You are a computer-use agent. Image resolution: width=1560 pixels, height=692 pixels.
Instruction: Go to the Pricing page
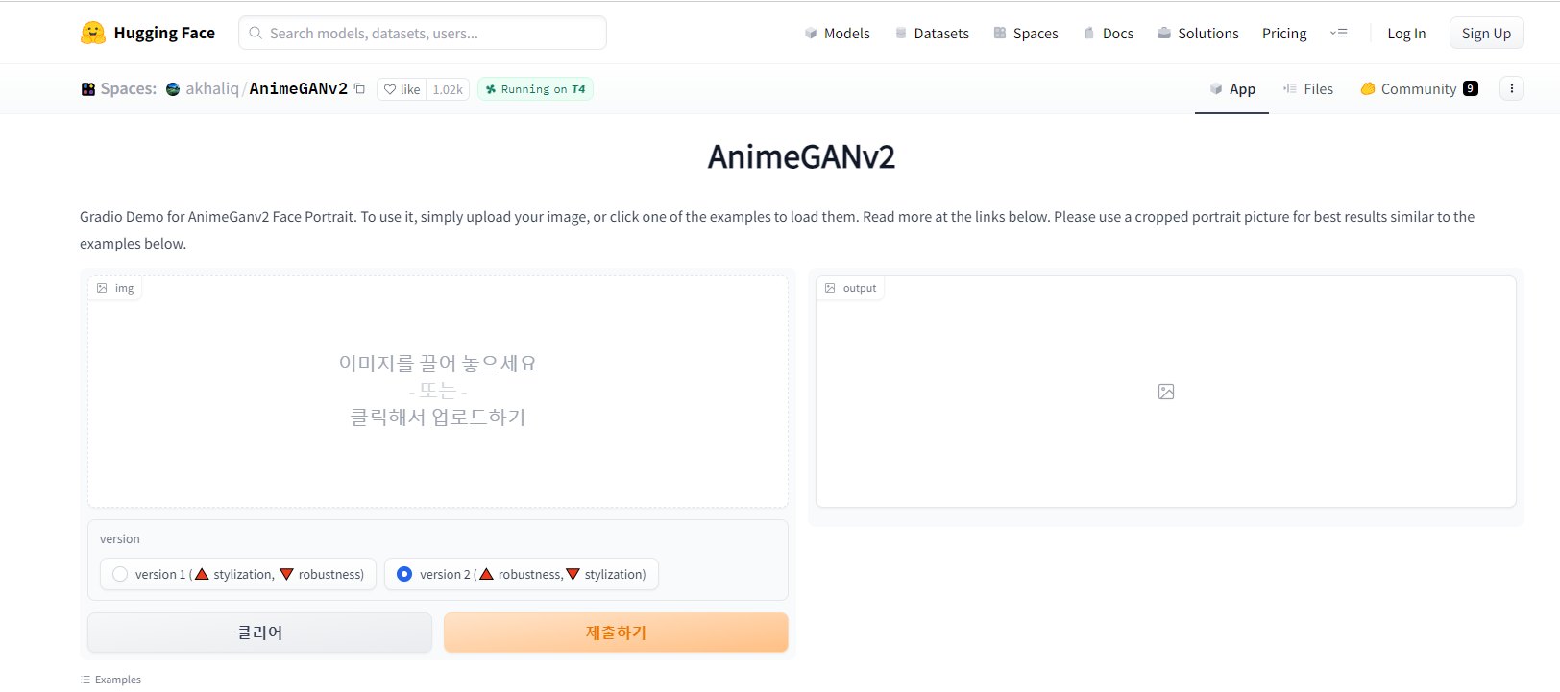(x=1284, y=33)
